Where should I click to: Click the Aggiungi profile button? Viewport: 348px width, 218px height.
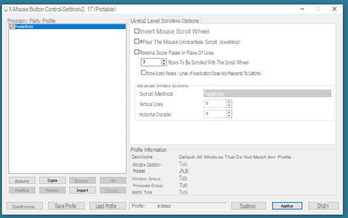coord(22,181)
